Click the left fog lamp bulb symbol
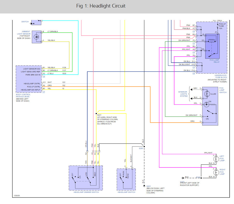Image resolution: width=234 pixels, height=204 pixels. (216, 159)
